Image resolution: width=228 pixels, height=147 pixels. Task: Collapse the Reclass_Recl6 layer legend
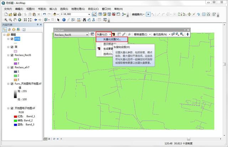8,55
